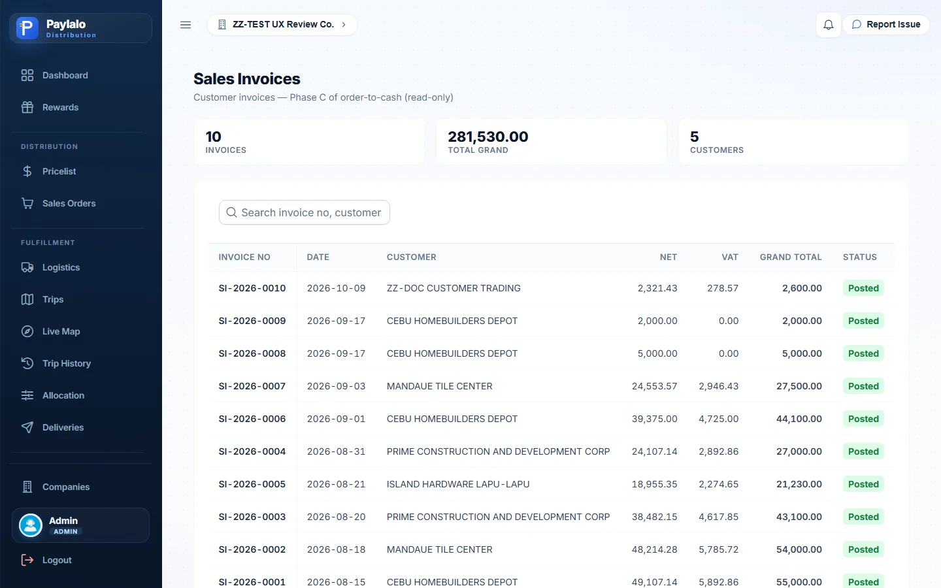Click the Trip History clock icon
The height and width of the screenshot is (588, 941).
[x=27, y=363]
